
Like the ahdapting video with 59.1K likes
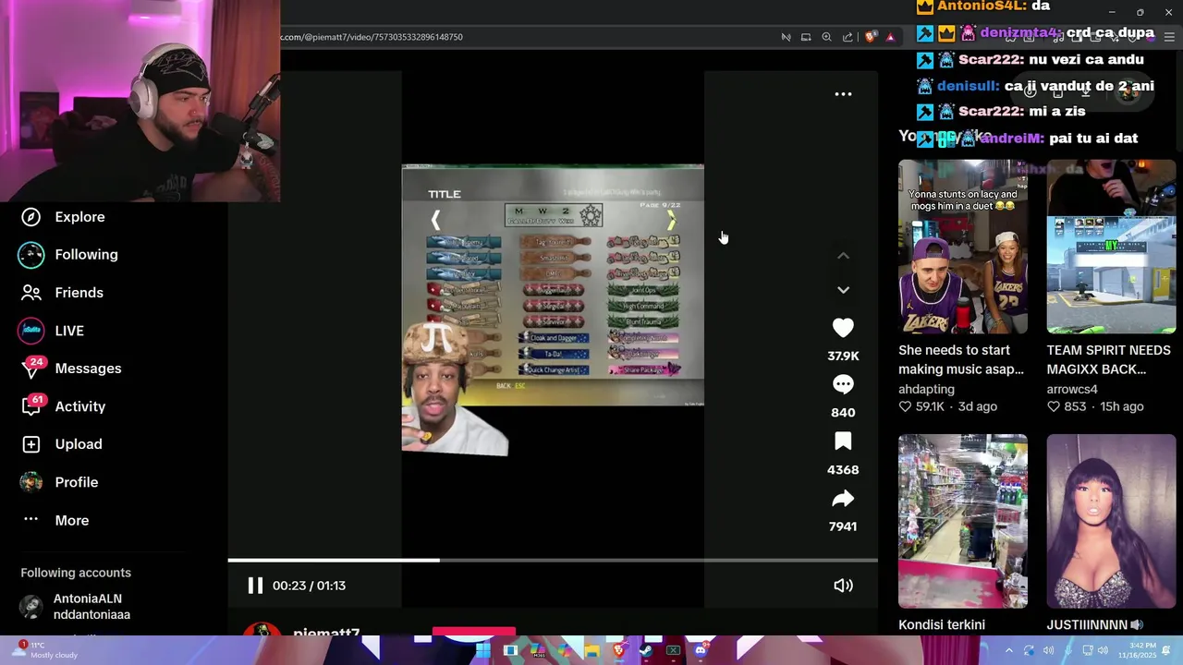click(x=921, y=406)
